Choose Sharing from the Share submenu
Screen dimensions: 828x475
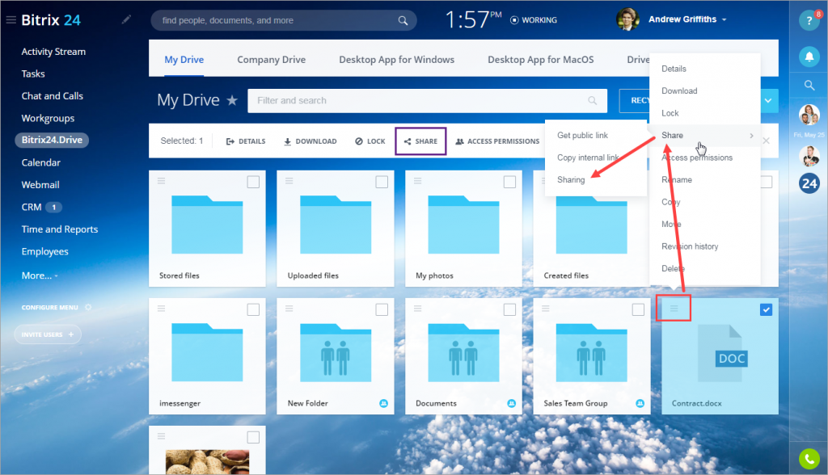(571, 179)
